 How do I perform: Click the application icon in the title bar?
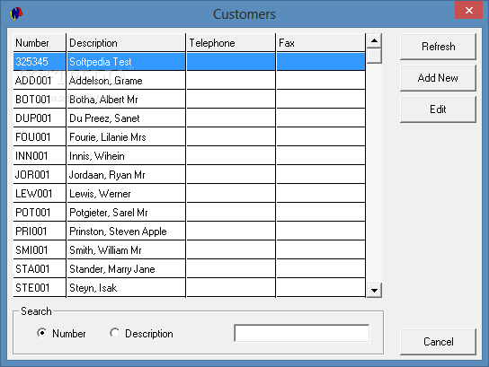click(16, 13)
